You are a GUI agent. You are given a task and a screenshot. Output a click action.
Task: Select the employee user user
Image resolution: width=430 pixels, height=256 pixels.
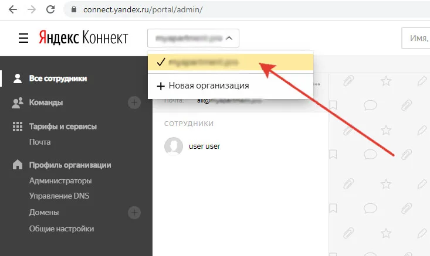(204, 146)
